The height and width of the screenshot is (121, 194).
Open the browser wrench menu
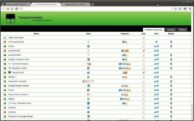tap(190, 9)
